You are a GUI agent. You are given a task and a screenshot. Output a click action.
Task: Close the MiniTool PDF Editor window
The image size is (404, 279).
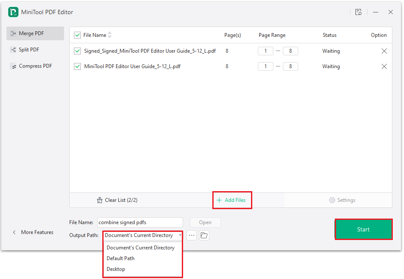[391, 12]
